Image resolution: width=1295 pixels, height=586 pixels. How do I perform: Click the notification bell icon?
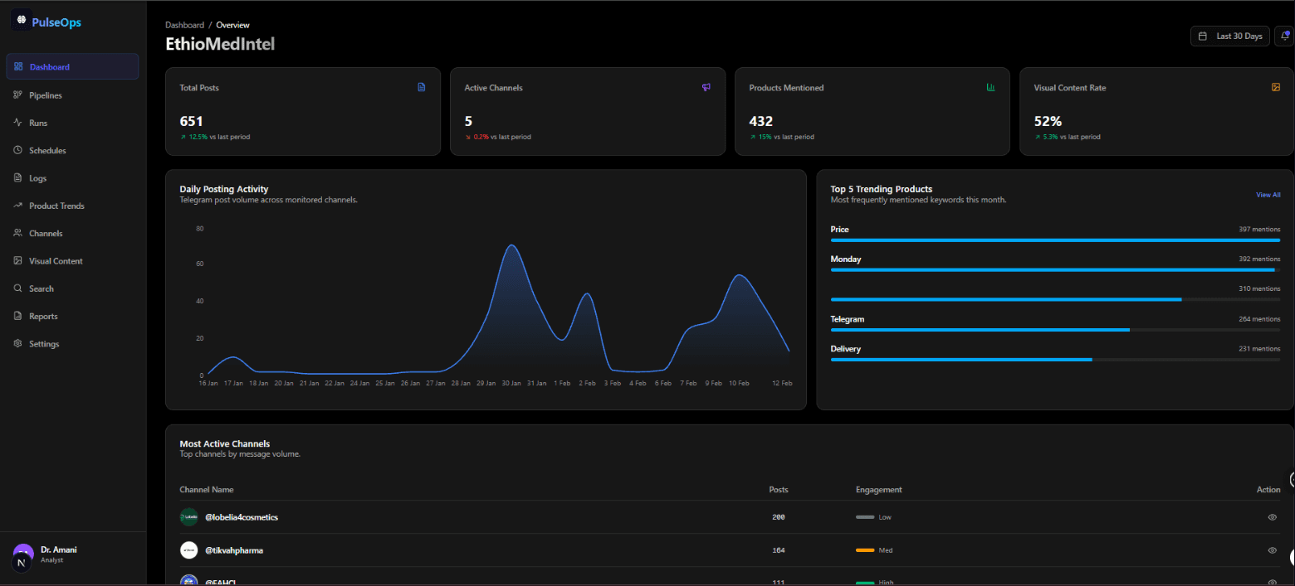(x=1284, y=36)
